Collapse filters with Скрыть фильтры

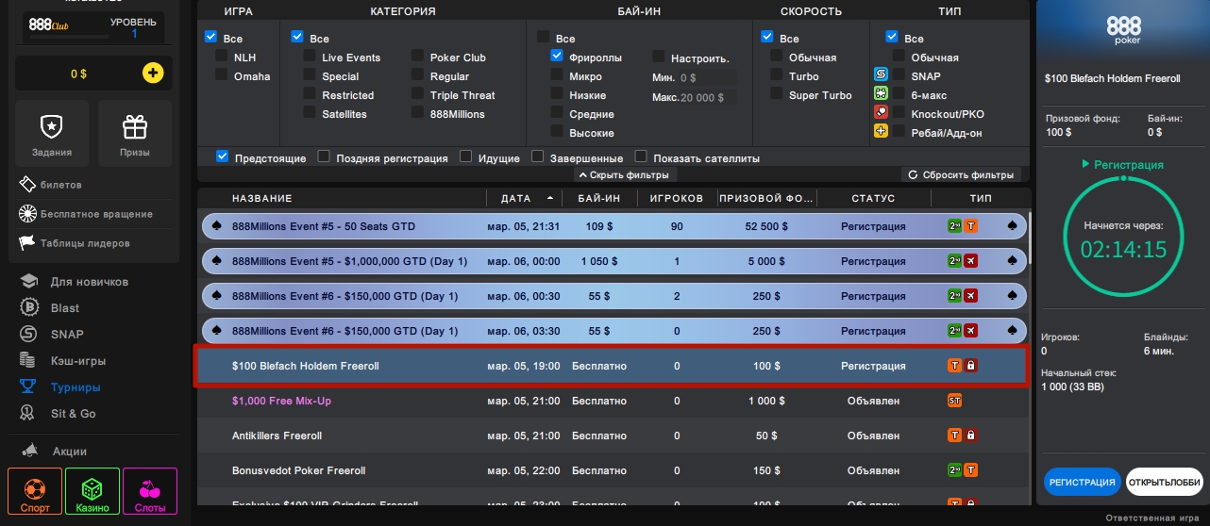pos(624,175)
